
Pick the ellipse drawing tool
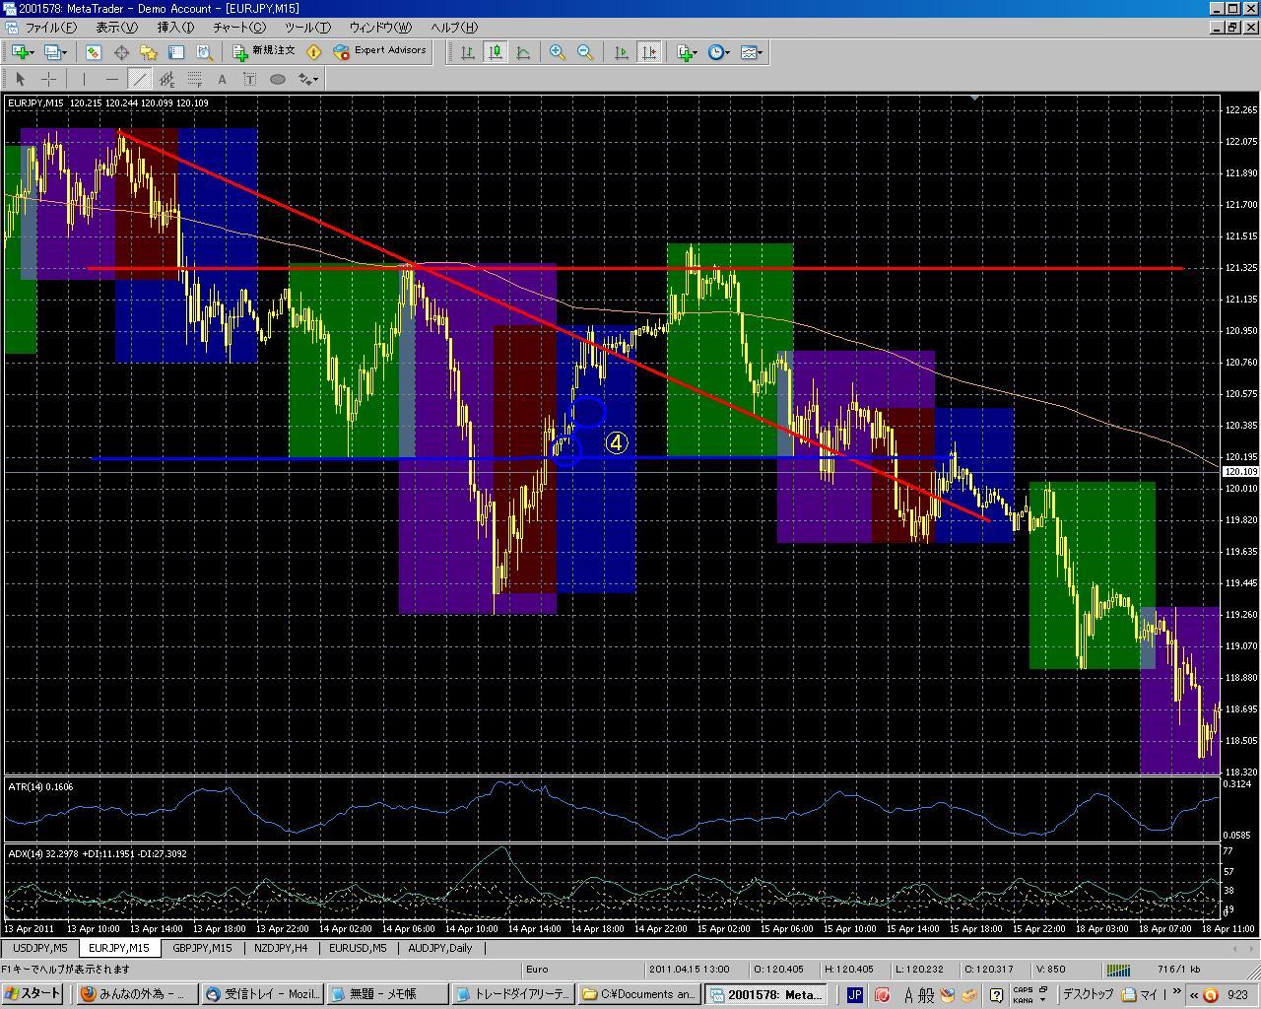278,79
